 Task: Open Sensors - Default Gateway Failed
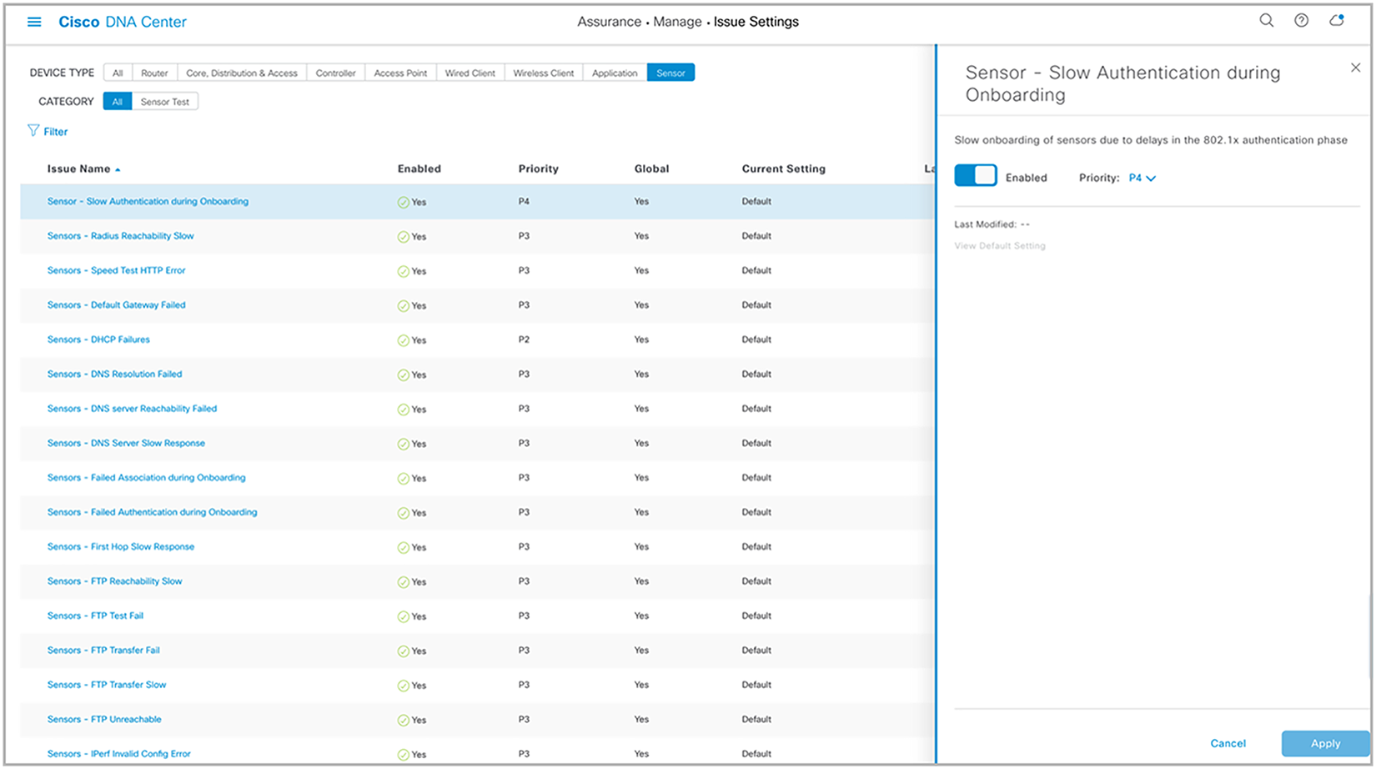116,305
